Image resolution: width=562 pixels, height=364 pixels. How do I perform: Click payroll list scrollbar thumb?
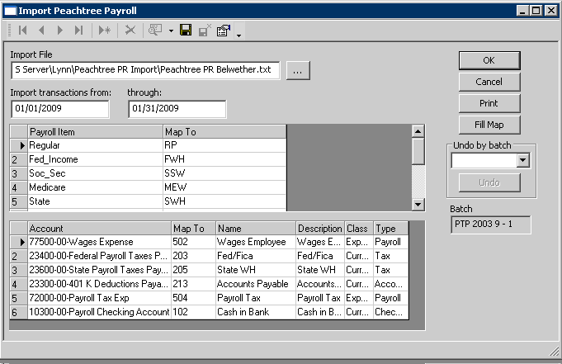pos(418,151)
